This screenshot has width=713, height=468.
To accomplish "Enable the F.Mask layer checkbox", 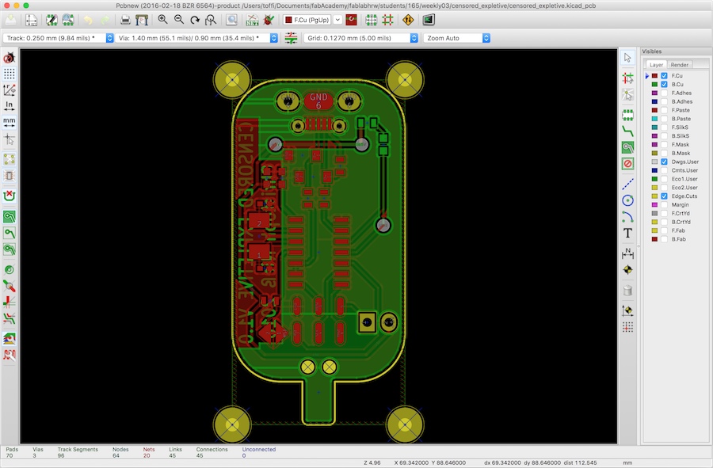I will [x=665, y=144].
